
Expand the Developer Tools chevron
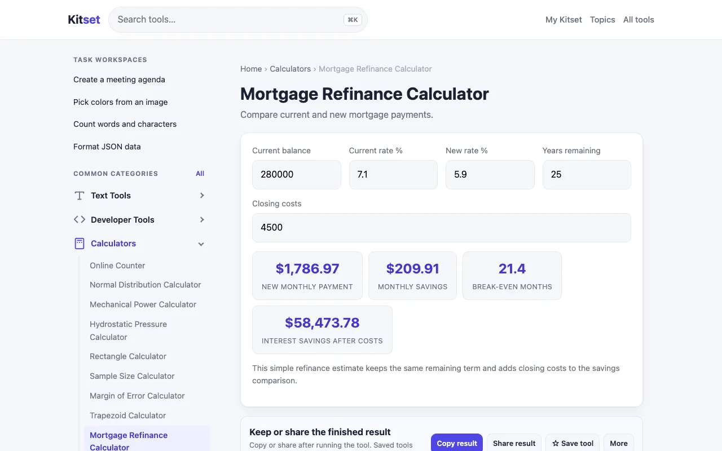(x=202, y=220)
